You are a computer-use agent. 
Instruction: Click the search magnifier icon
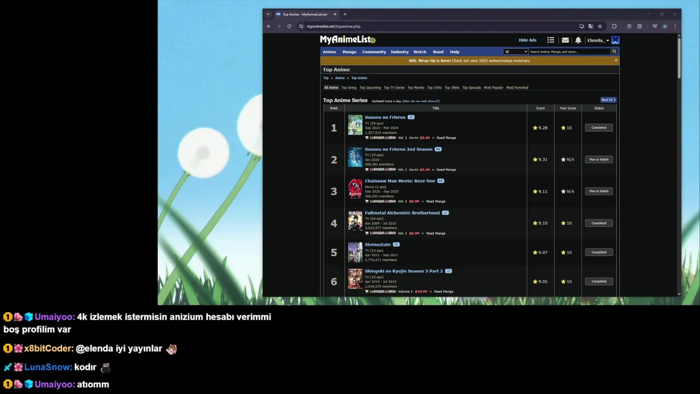pos(614,51)
